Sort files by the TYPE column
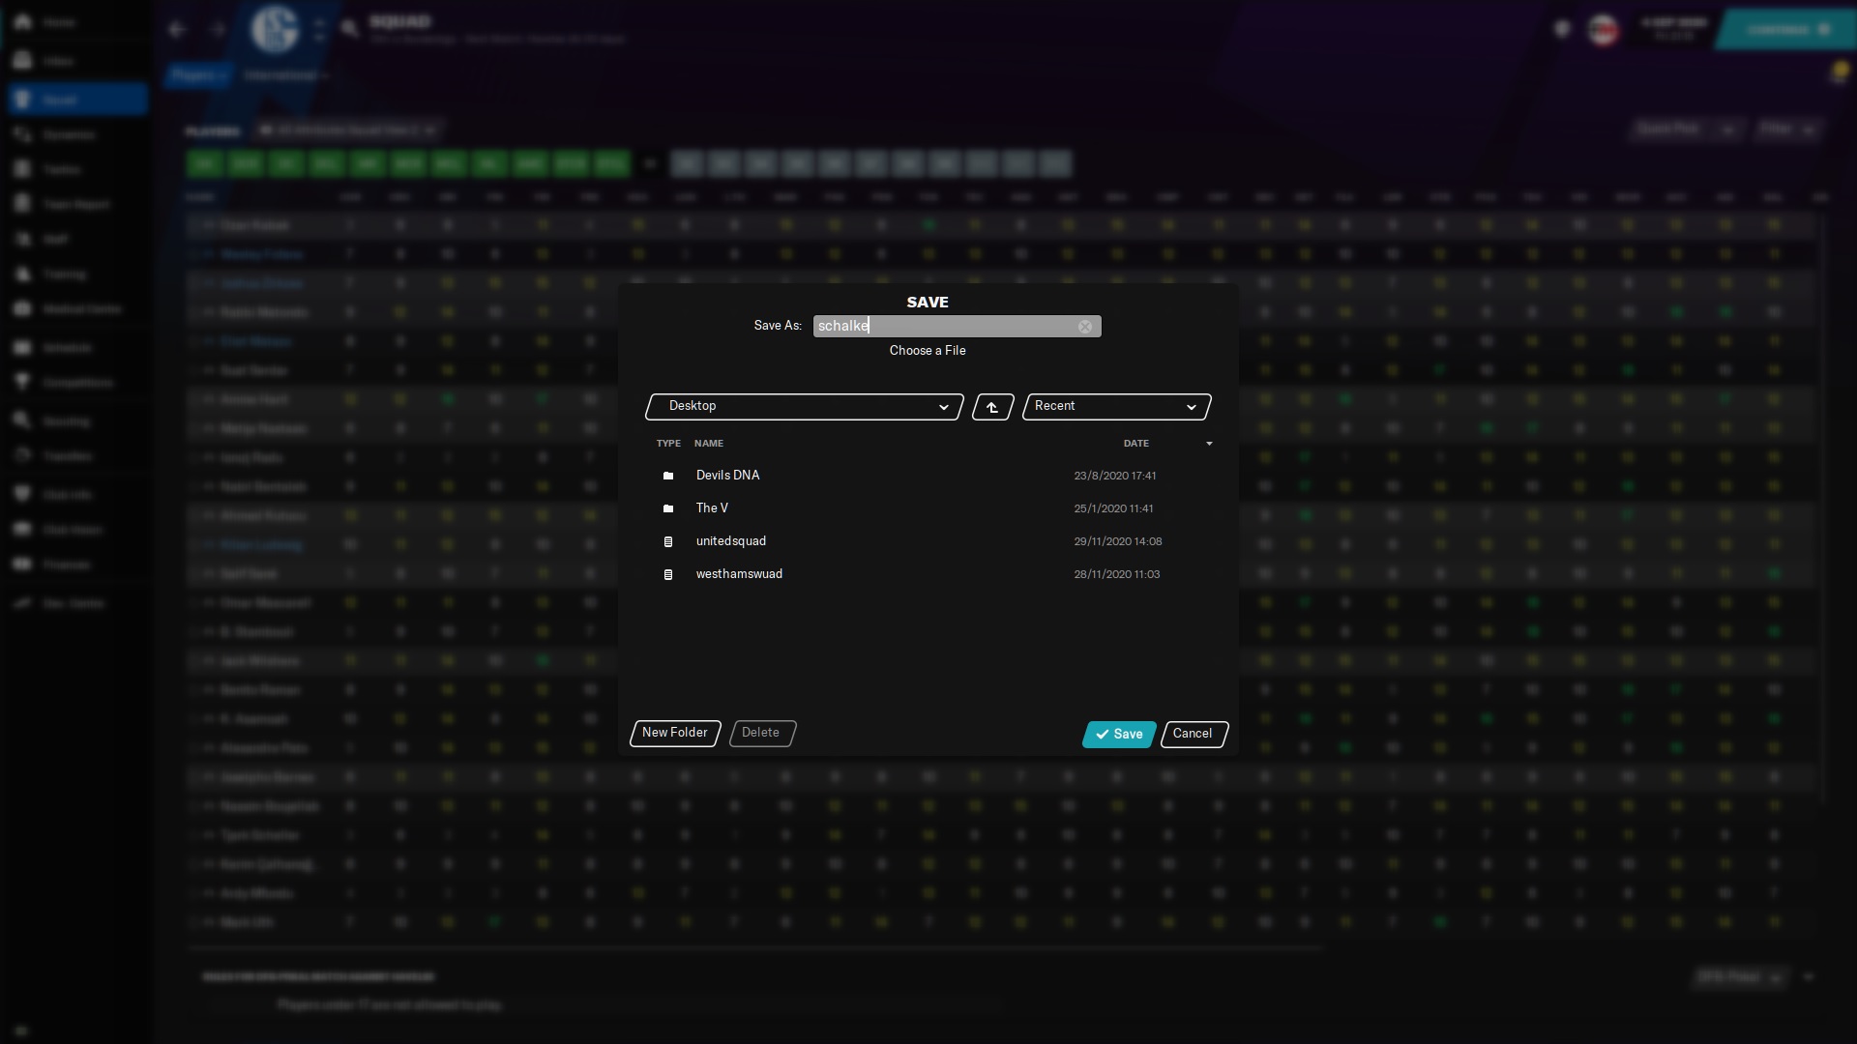The width and height of the screenshot is (1857, 1044). [668, 444]
